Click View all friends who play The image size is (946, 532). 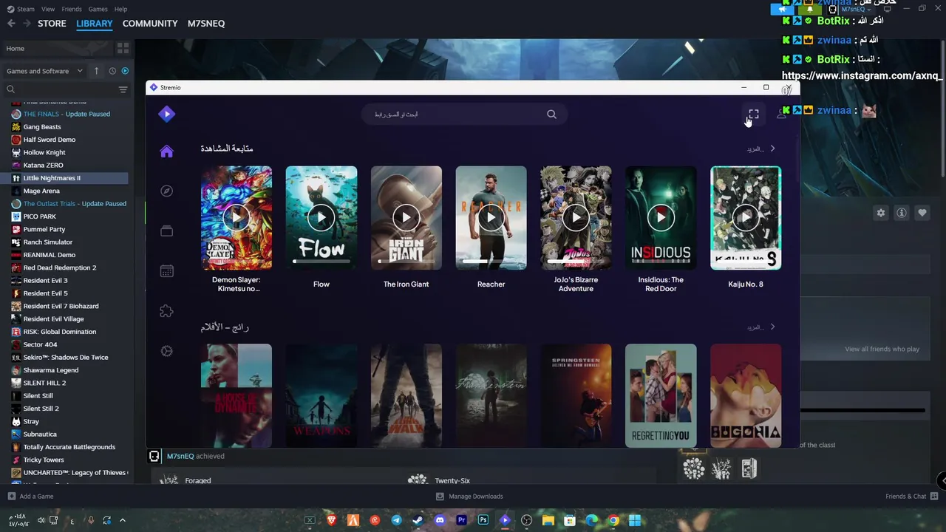882,349
